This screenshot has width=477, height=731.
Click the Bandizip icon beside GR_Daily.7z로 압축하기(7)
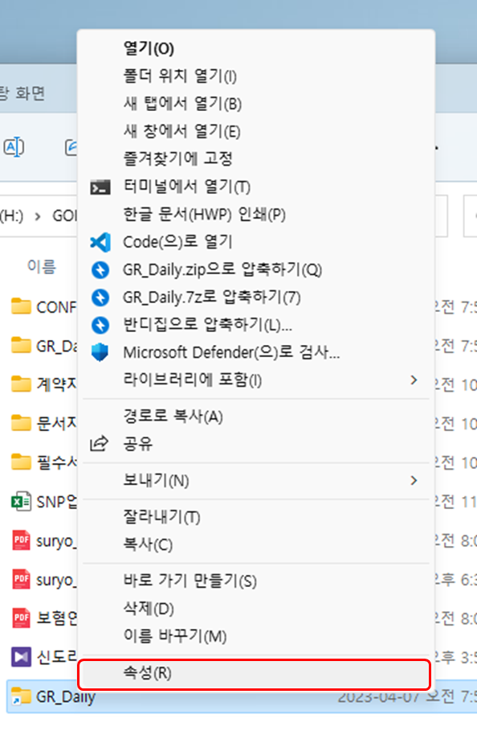coord(100,298)
